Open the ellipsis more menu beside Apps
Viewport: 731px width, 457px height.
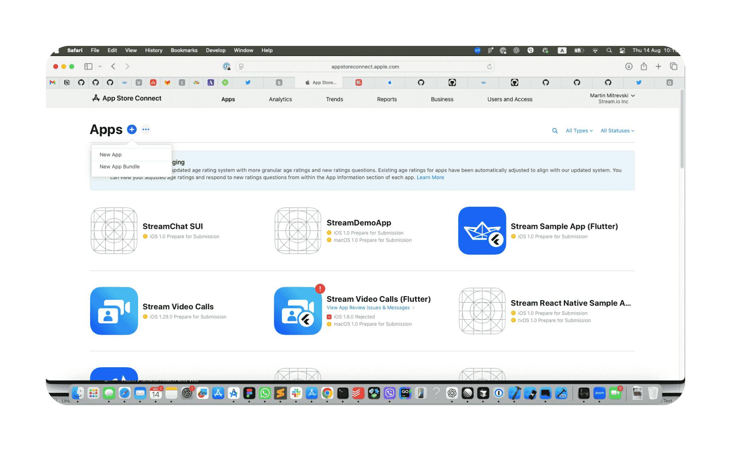coord(146,130)
